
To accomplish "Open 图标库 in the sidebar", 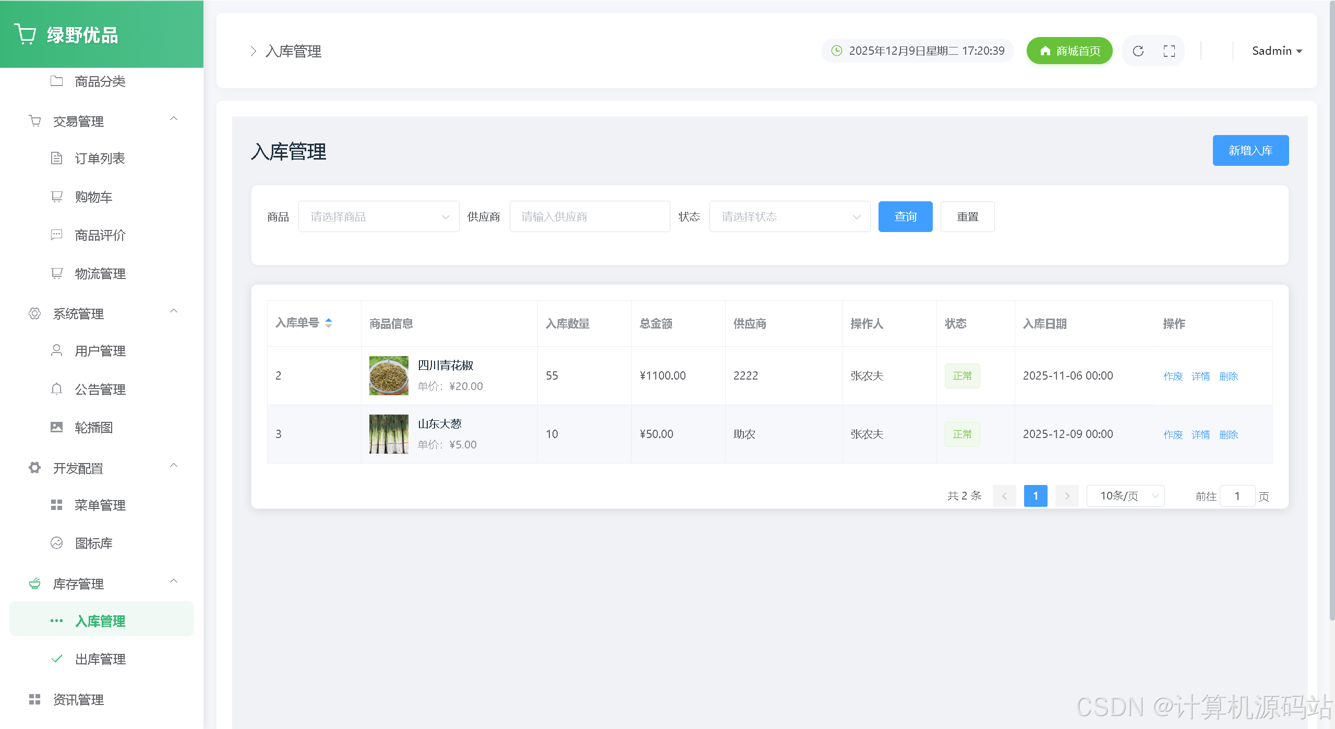I will (x=94, y=543).
